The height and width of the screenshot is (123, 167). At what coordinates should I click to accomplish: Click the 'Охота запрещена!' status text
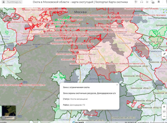[79, 99]
